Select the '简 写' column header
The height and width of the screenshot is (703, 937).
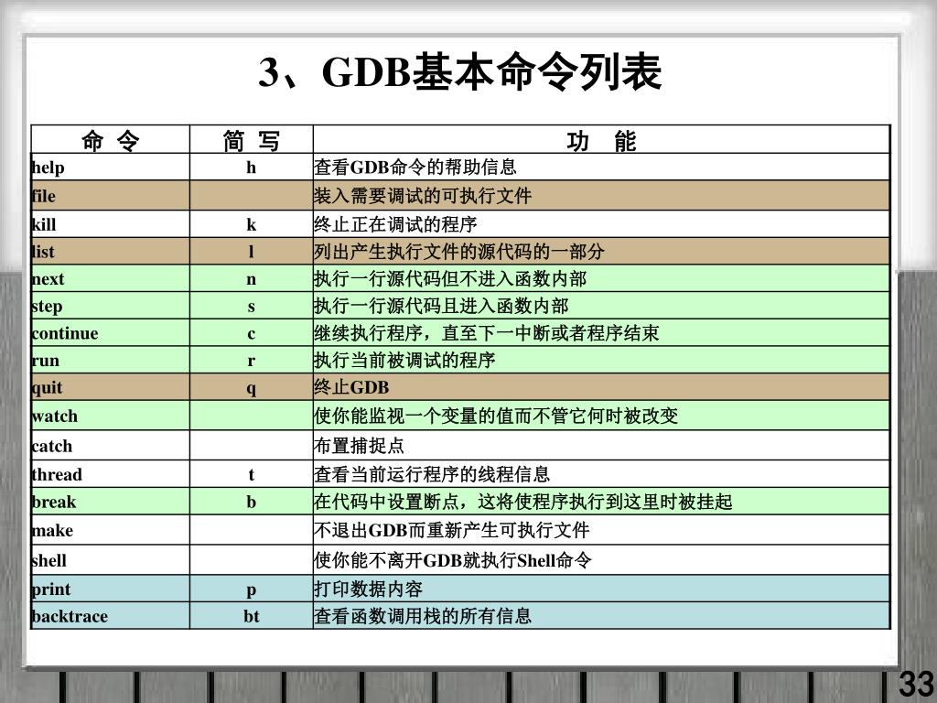click(x=251, y=141)
